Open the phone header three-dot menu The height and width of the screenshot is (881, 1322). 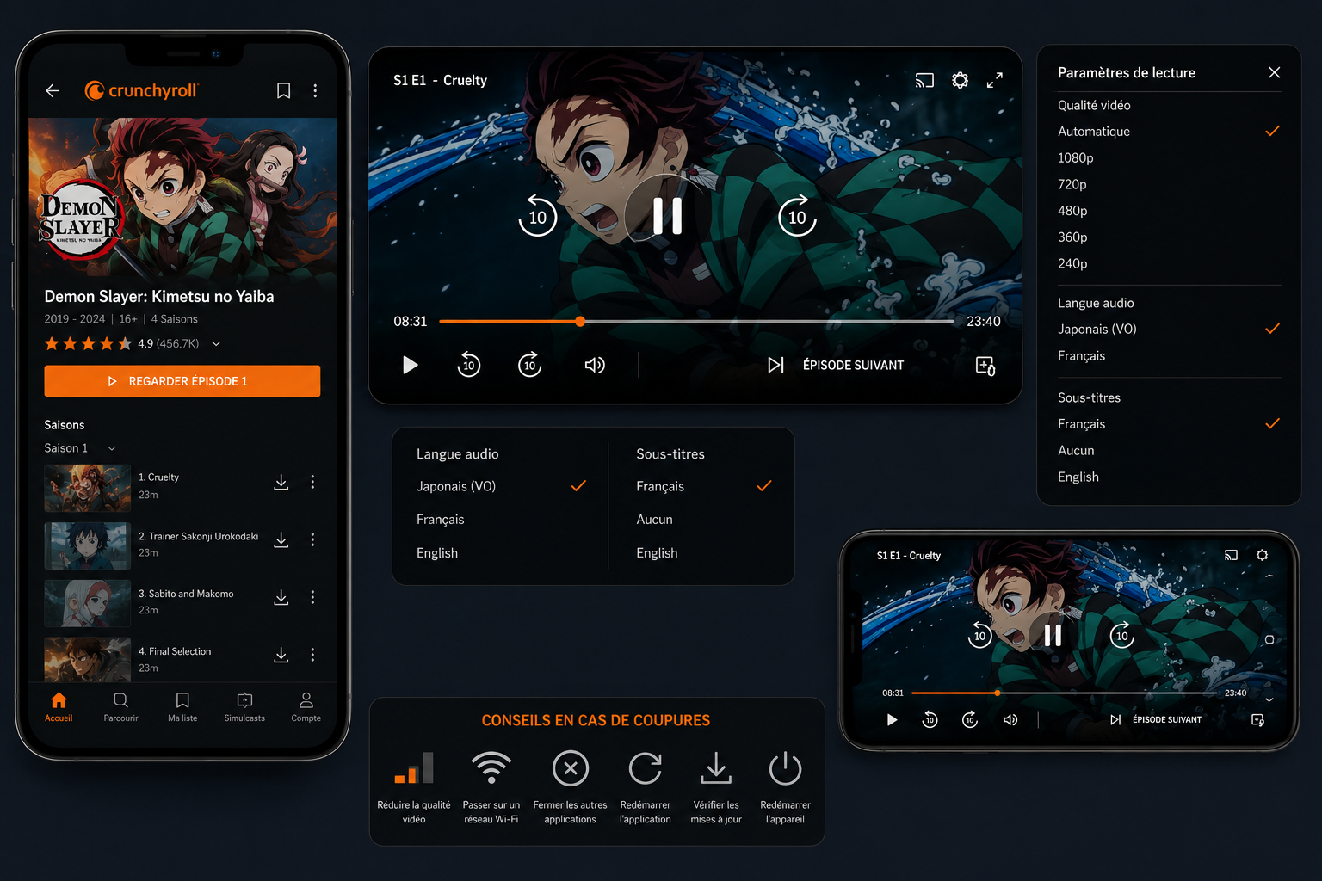coord(315,90)
